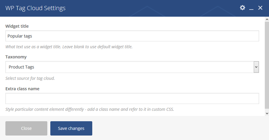Focus the Extra class name input
Viewport: 269px width, 140px height.
click(132, 98)
